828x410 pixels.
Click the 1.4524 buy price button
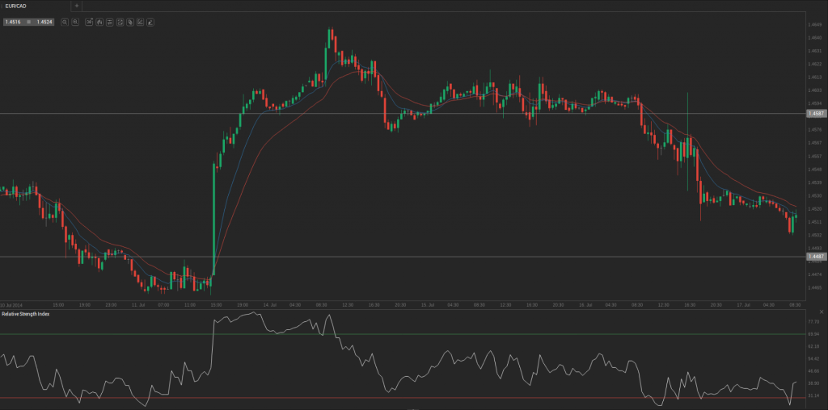(44, 22)
